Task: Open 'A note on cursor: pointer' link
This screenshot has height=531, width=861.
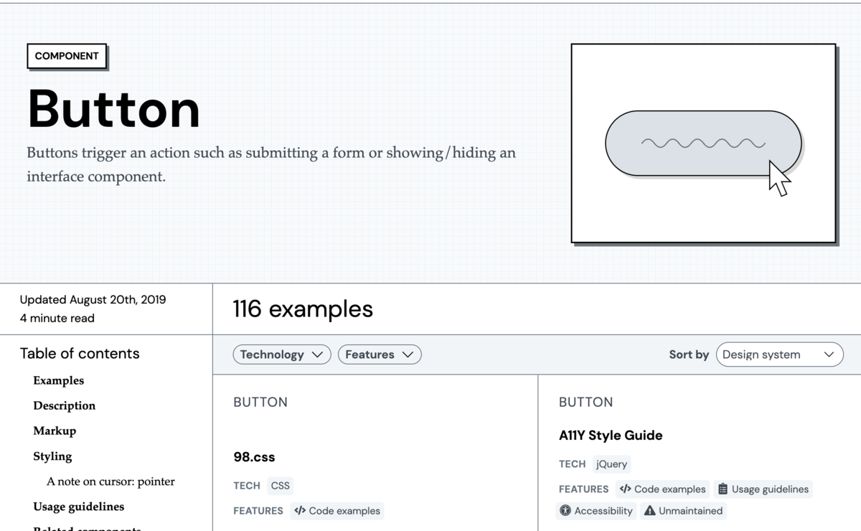Action: 110,481
